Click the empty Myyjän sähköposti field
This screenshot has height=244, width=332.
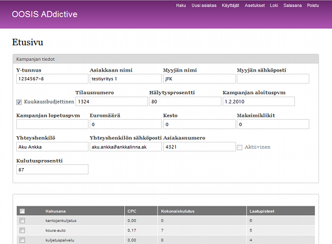click(x=273, y=79)
